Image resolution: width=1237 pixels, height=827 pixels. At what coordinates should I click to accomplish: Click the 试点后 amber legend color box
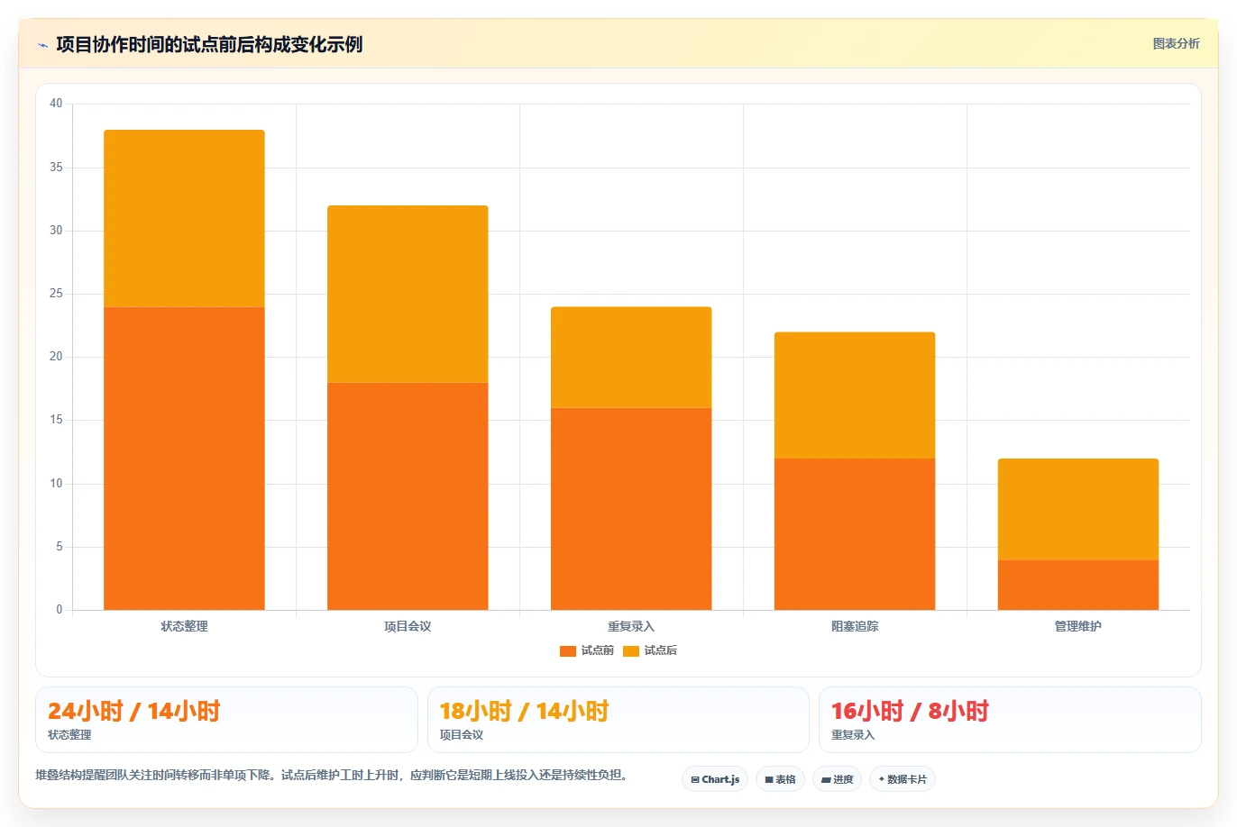pyautogui.click(x=631, y=651)
